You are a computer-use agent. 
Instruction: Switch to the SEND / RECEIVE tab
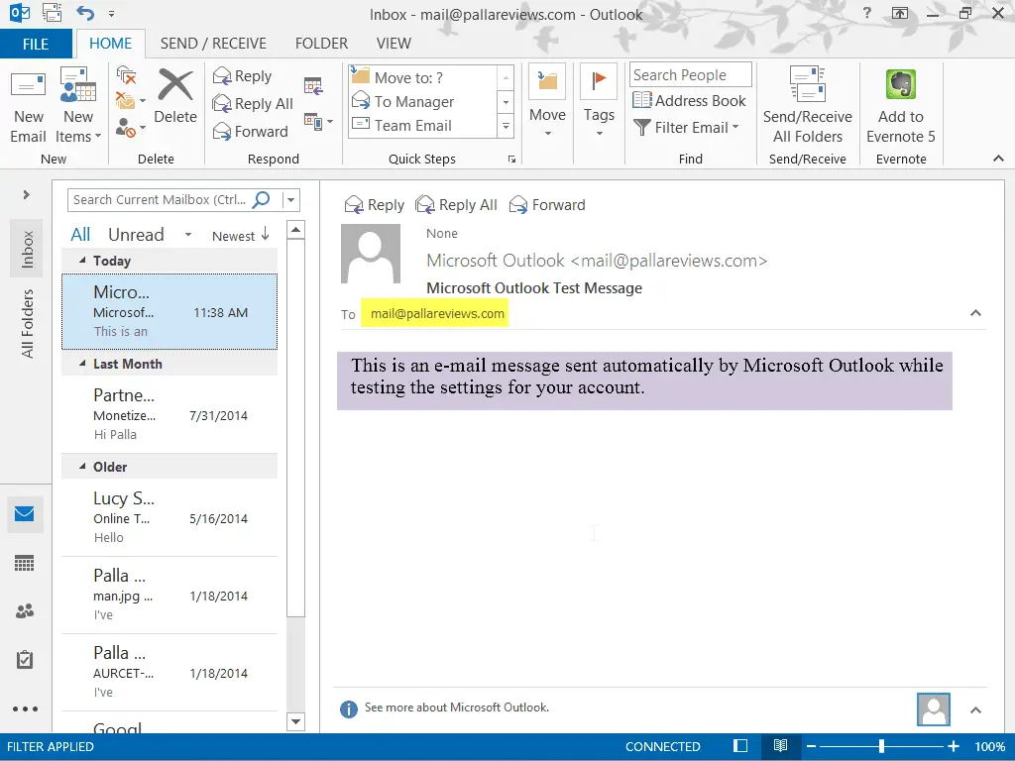coord(213,44)
